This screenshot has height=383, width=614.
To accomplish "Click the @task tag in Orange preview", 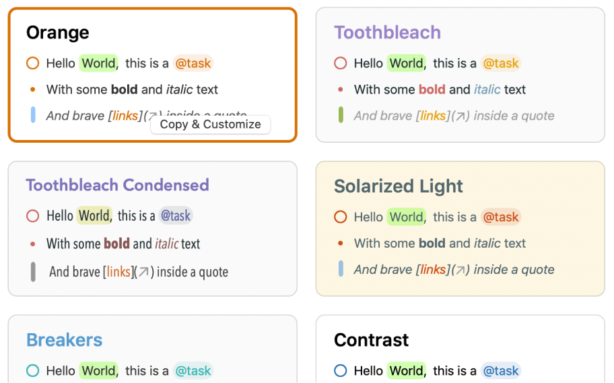I will 193,63.
